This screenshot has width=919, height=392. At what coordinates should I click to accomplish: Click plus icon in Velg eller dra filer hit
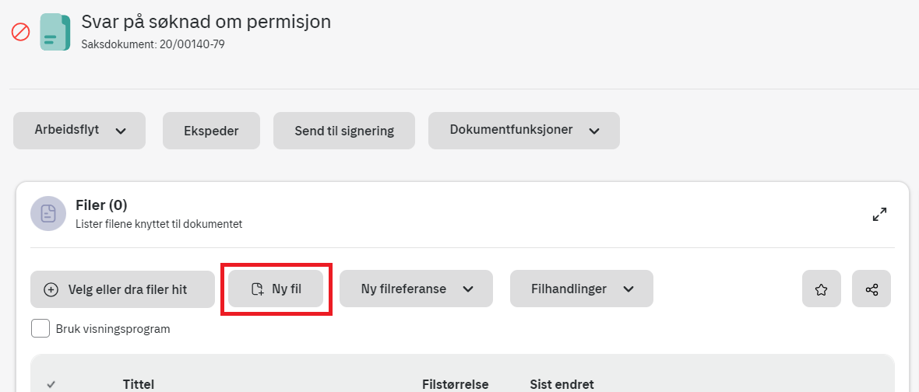click(51, 289)
